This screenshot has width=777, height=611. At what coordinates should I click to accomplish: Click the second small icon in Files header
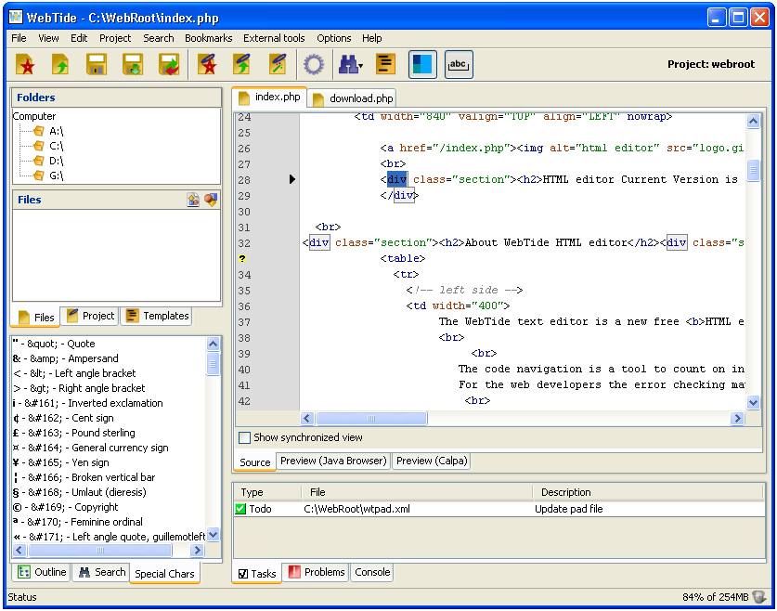(x=211, y=200)
